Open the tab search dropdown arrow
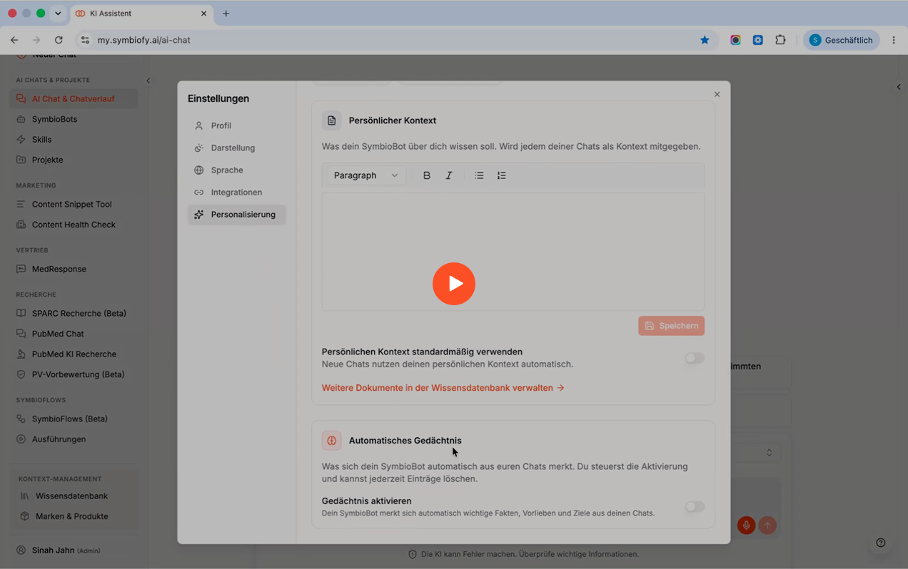 coord(58,14)
